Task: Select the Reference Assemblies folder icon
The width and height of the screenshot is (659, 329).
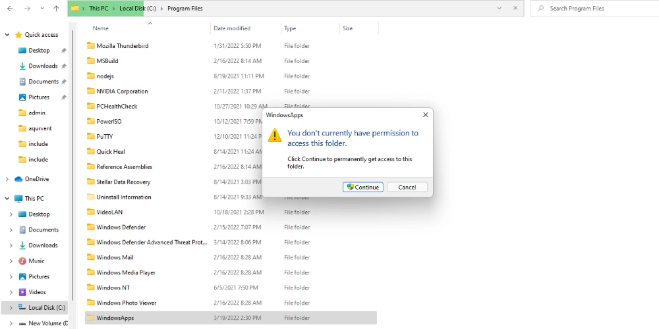Action: [91, 166]
